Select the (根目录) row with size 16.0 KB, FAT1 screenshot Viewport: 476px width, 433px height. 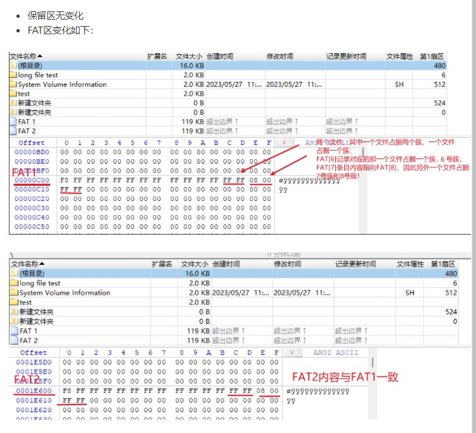coord(228,65)
